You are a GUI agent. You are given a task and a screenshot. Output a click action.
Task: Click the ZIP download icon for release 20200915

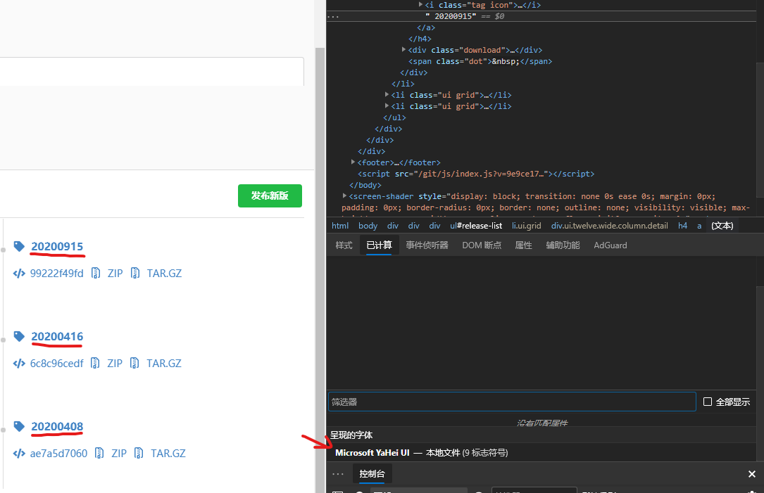coord(96,273)
